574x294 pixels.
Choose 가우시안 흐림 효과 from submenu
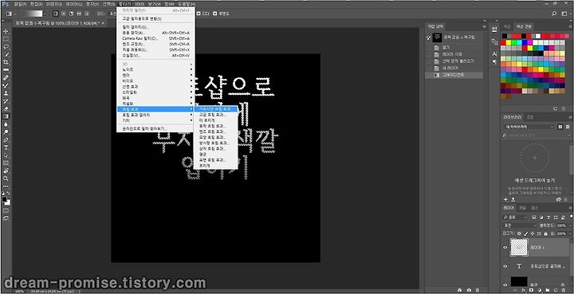point(215,109)
